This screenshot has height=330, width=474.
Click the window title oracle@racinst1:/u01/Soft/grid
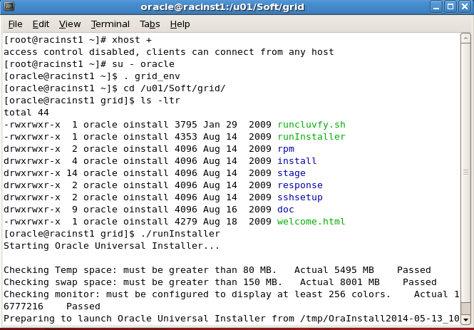222,6
